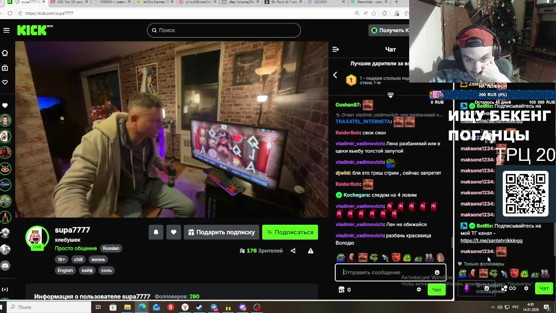
Task: Select the жизнь tag
Action: click(98, 260)
